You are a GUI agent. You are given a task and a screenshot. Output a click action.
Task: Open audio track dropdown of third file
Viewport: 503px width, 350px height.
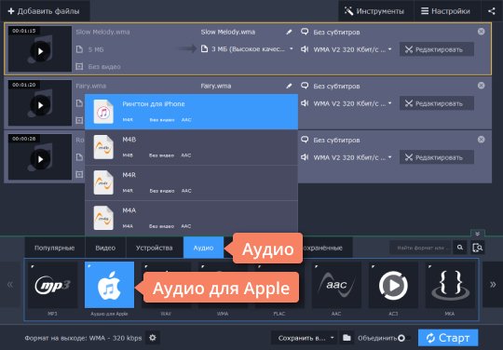click(x=347, y=157)
